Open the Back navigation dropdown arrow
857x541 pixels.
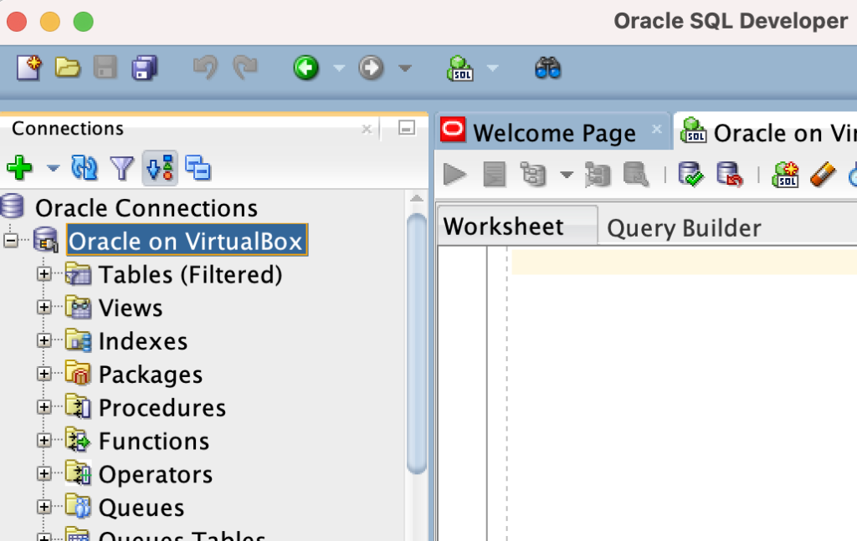[338, 68]
